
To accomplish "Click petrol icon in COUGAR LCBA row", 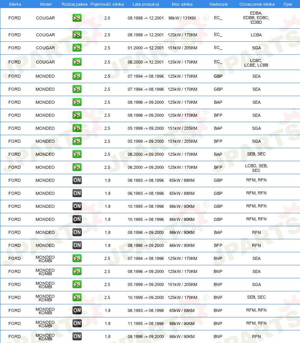I will pyautogui.click(x=77, y=35).
